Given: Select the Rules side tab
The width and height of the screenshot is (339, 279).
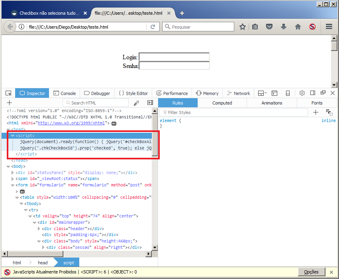Looking at the screenshot, I should pyautogui.click(x=178, y=103).
